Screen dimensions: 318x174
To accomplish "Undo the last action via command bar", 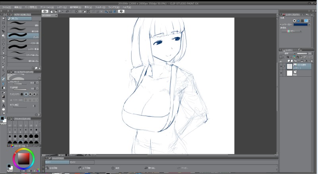I will 67,12.
